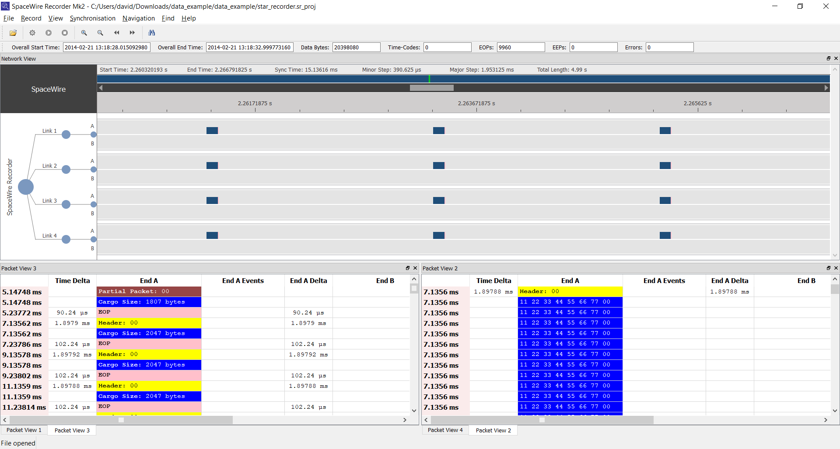Float the Packet View 3 panel
The height and width of the screenshot is (449, 840).
tap(408, 268)
